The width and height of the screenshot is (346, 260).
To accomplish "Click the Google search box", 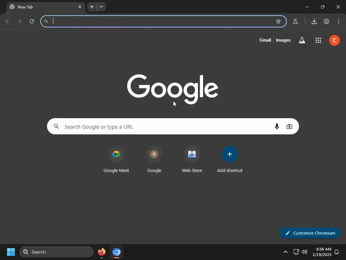I will point(173,126).
